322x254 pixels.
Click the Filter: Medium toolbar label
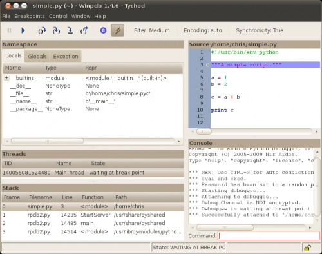click(152, 30)
